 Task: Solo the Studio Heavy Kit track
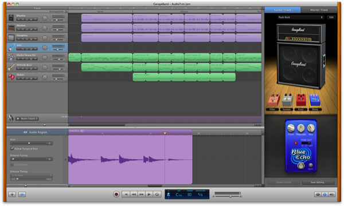point(27,59)
